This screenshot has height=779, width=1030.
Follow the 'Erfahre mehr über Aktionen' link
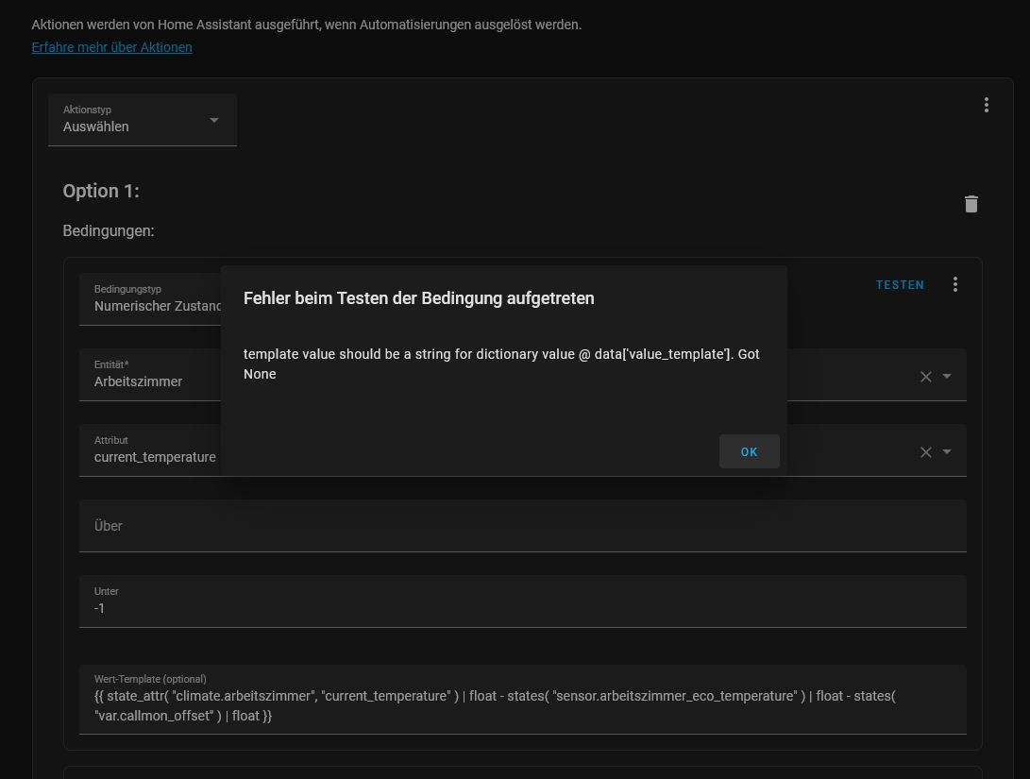tap(111, 47)
